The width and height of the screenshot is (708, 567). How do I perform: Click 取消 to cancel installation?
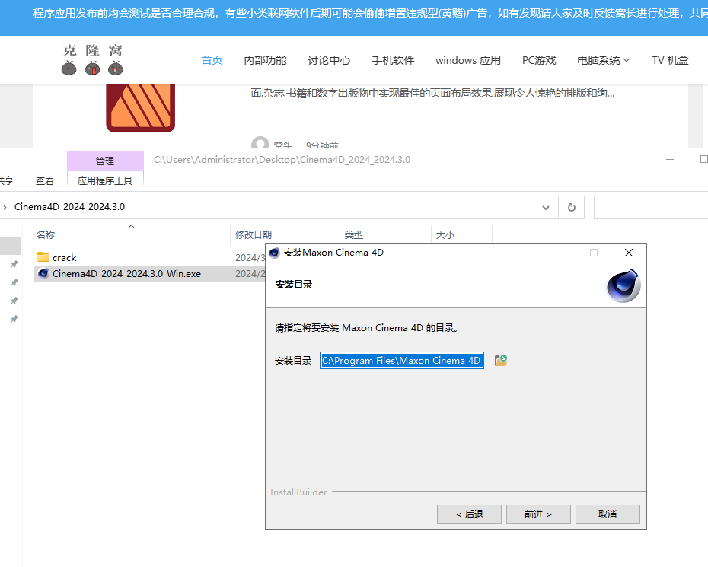pyautogui.click(x=608, y=514)
